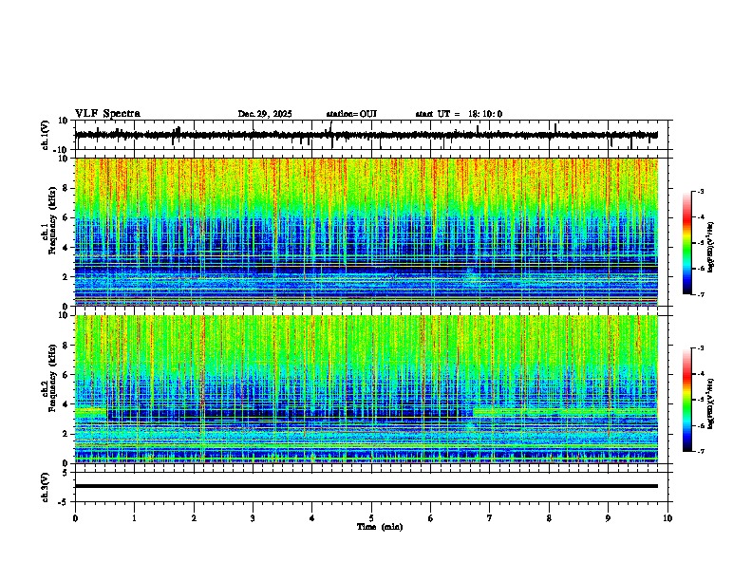Click time axis tick label "6"

[x=431, y=518]
